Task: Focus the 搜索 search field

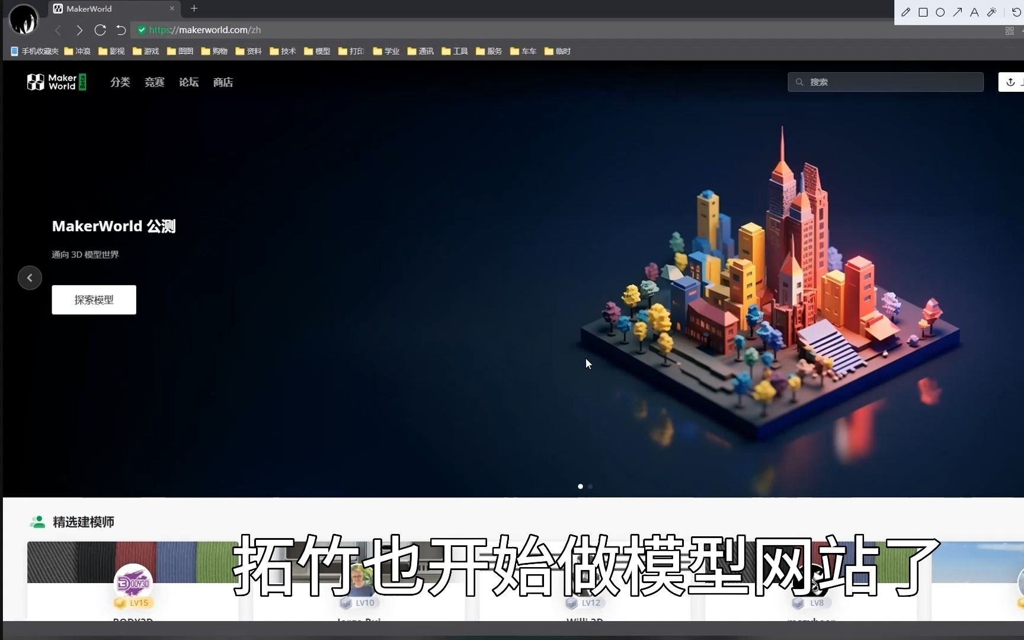Action: 885,82
